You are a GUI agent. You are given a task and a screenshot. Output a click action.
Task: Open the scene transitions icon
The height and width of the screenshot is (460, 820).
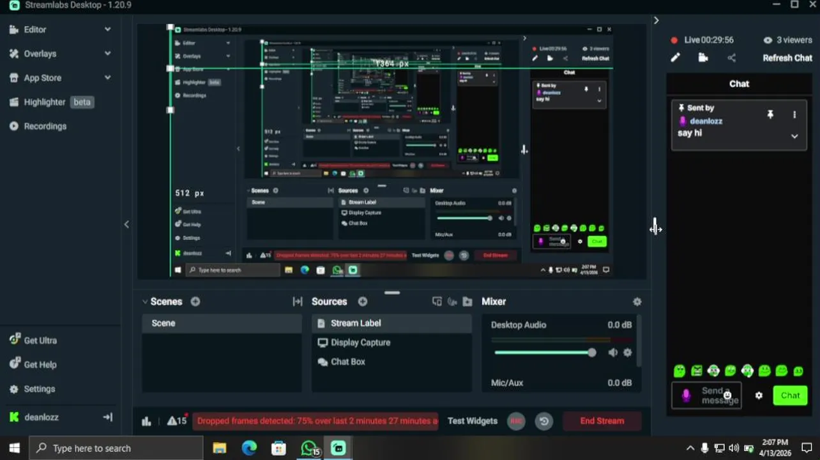(298, 302)
